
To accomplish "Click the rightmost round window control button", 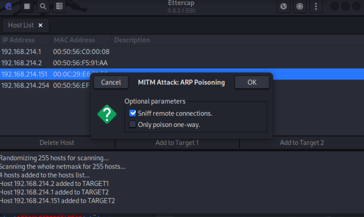I will (356, 6).
